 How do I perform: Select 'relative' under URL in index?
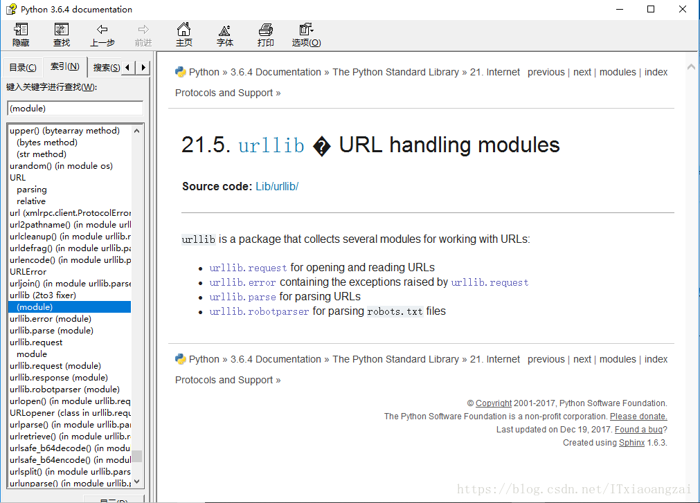pyautogui.click(x=30, y=201)
